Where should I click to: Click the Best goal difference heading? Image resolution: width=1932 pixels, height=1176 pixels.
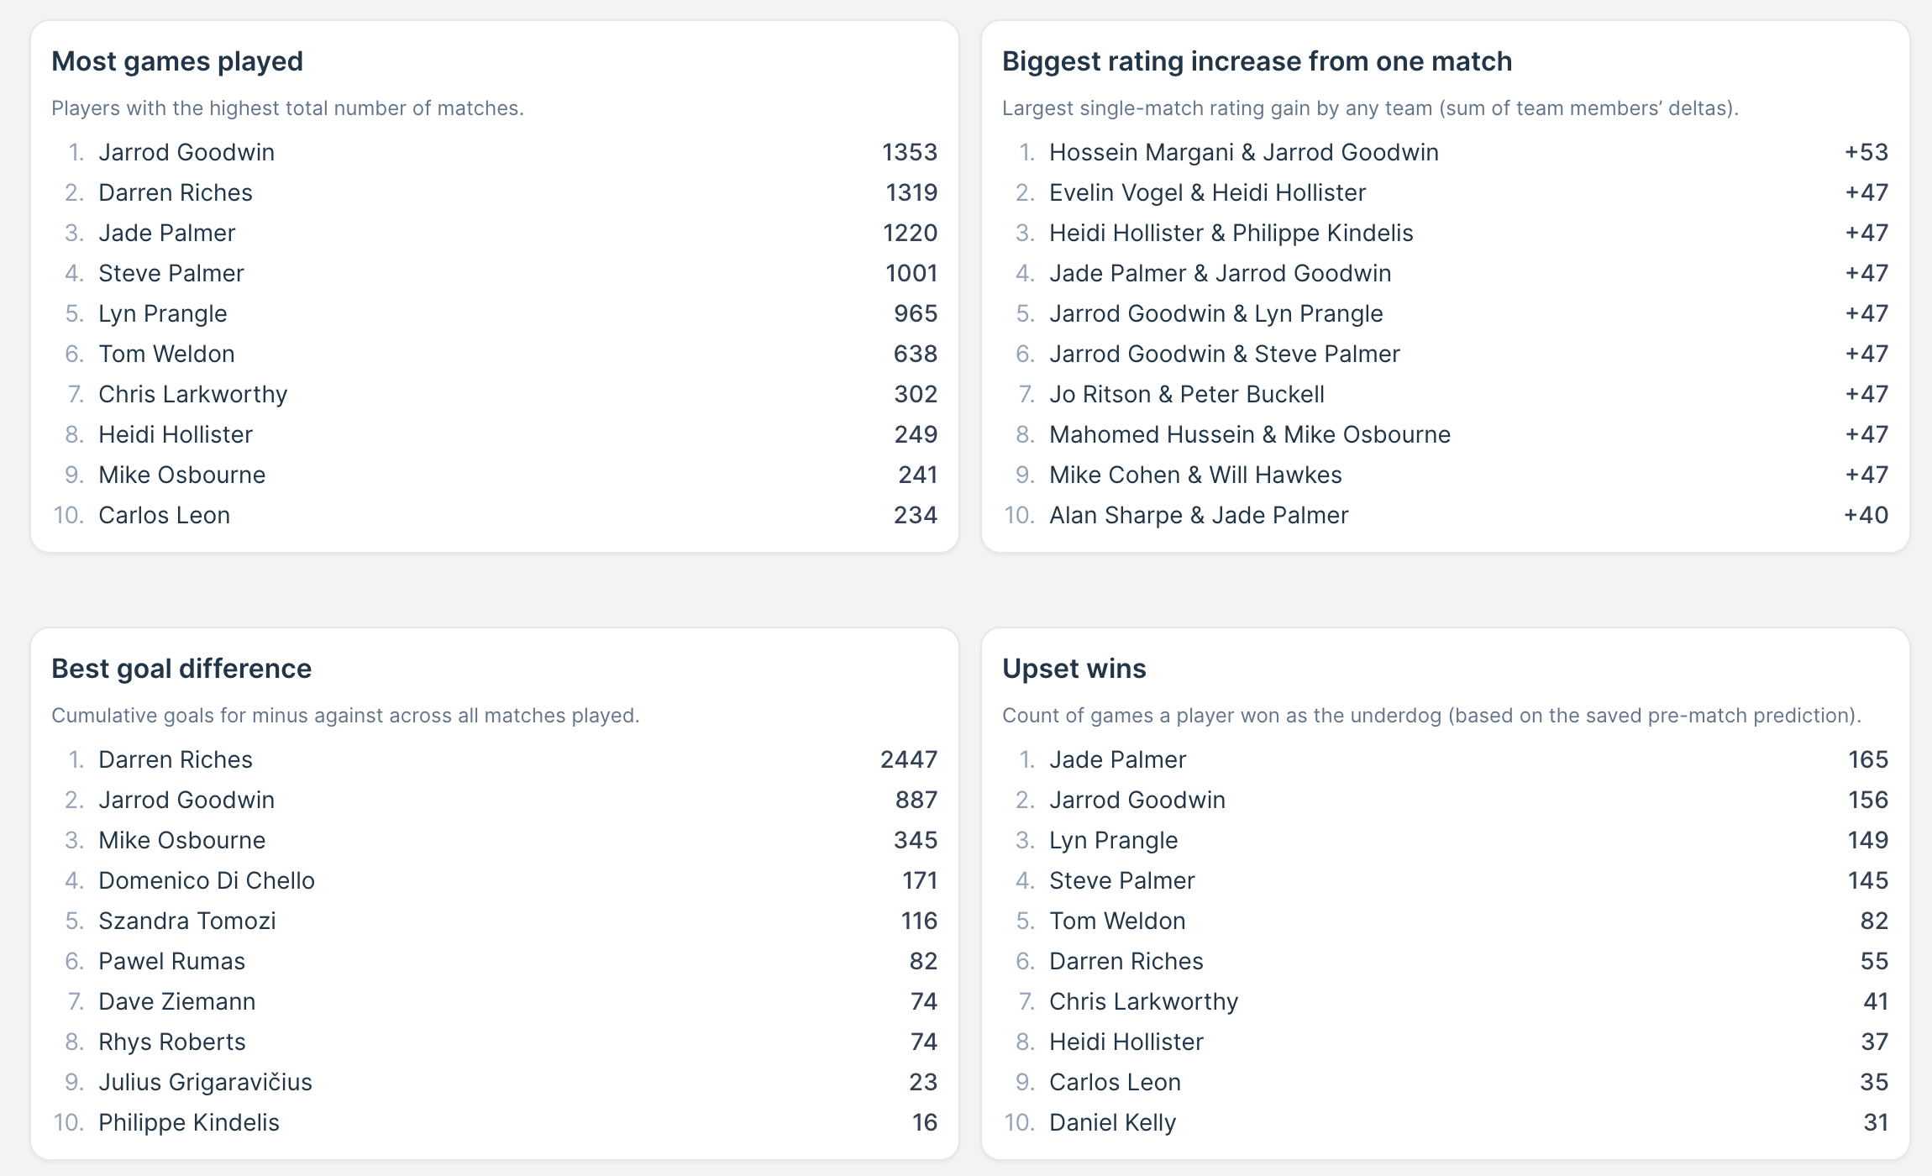coord(181,669)
